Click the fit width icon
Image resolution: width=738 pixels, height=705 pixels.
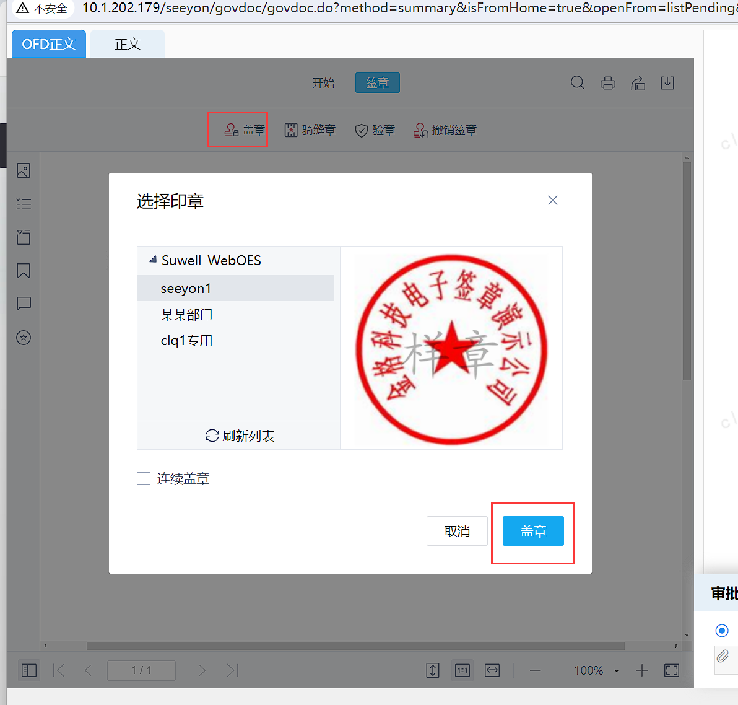(x=492, y=670)
